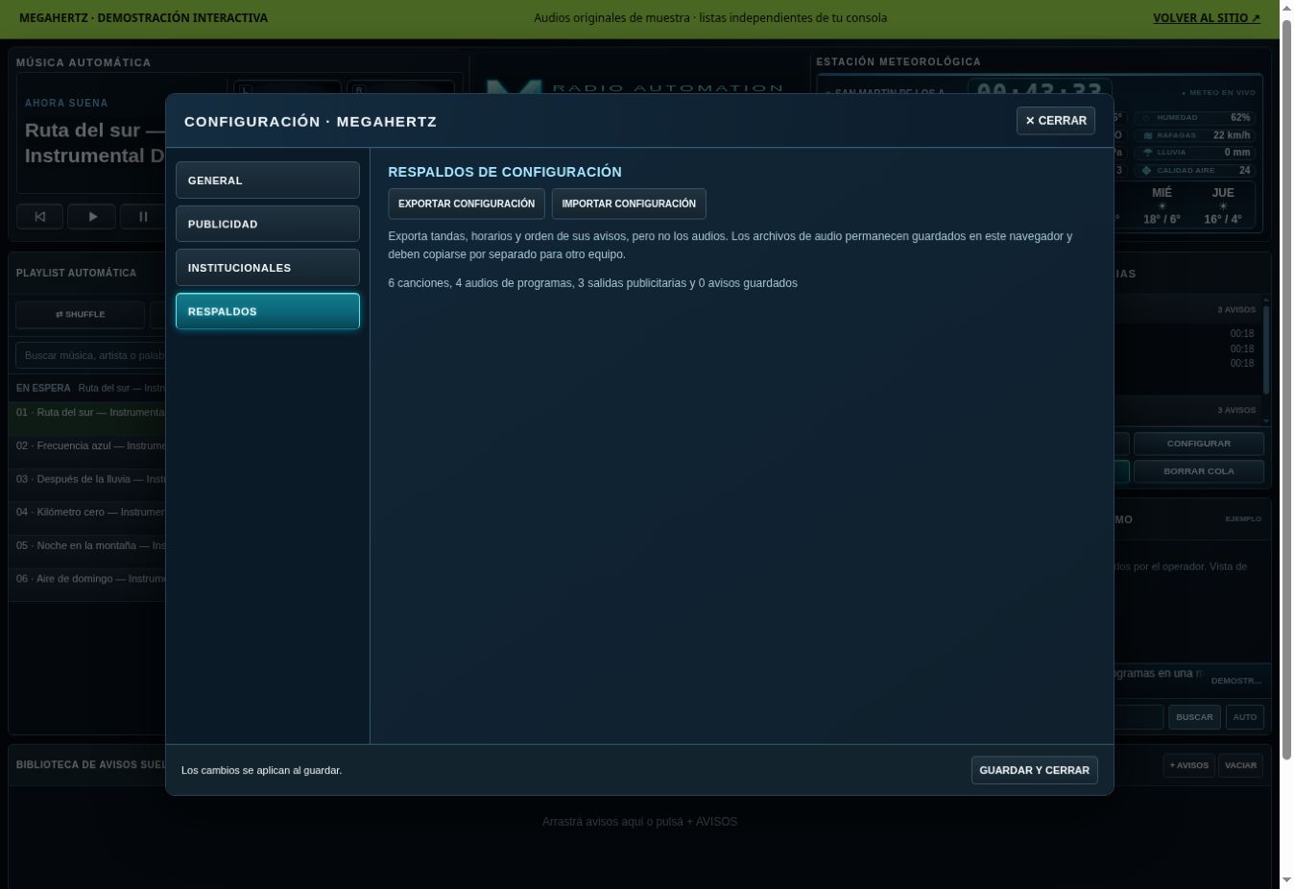Select the Respaldos section

click(x=268, y=311)
